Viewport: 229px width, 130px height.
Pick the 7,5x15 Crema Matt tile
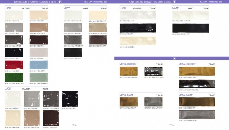pos(98,15)
